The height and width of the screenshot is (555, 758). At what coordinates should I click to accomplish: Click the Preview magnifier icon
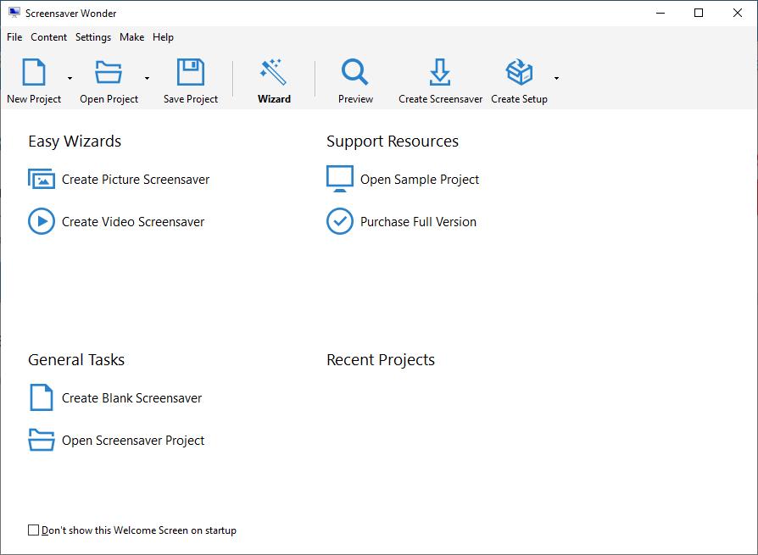tap(355, 73)
